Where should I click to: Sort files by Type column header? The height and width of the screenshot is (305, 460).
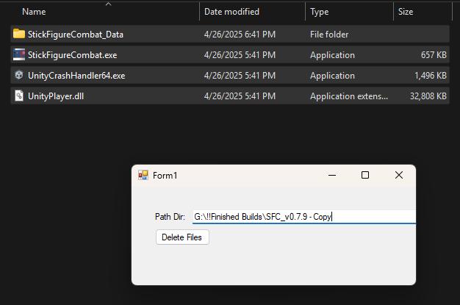[319, 12]
